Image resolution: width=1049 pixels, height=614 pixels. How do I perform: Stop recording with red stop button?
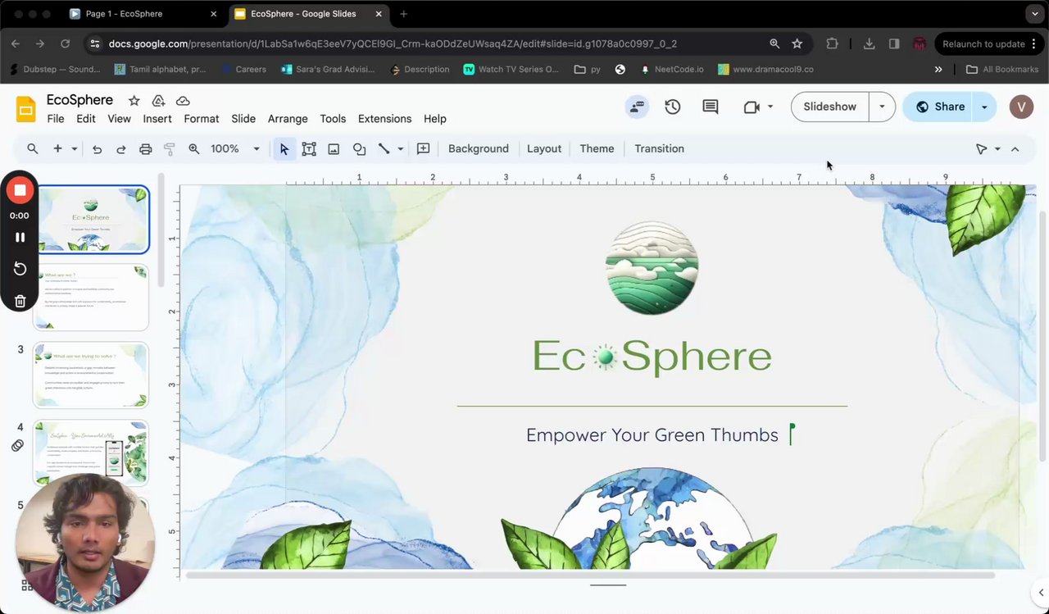20,190
